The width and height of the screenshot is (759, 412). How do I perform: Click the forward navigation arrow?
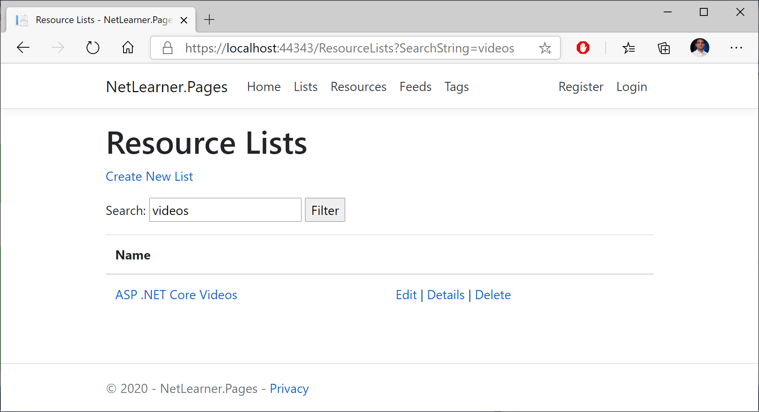(x=58, y=48)
